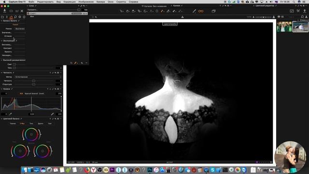Open Skype from the Dock
This screenshot has width=309, height=174.
click(x=212, y=170)
